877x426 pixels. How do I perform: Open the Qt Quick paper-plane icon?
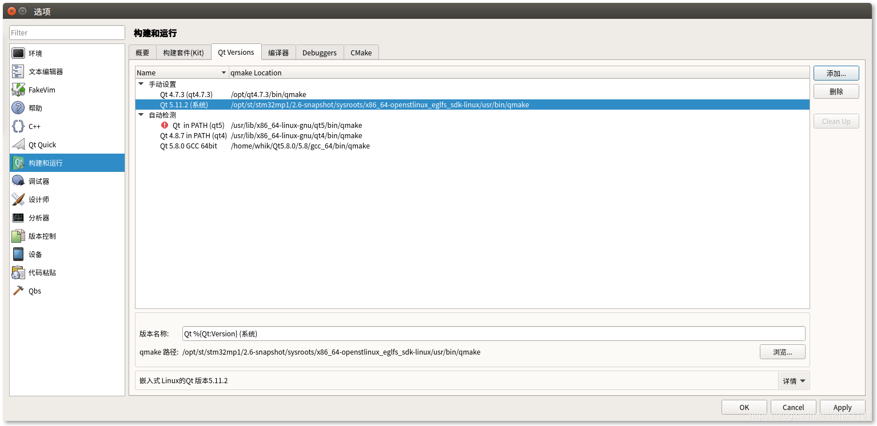tap(18, 144)
